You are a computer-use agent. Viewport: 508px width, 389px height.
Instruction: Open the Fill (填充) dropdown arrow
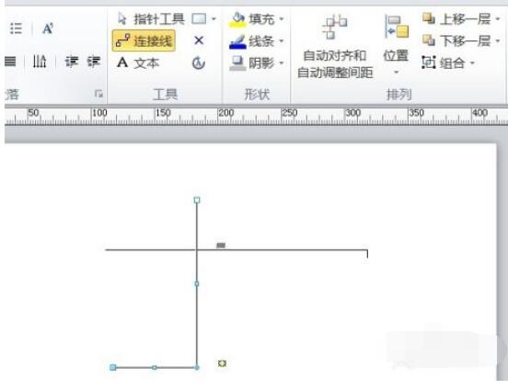pyautogui.click(x=282, y=19)
